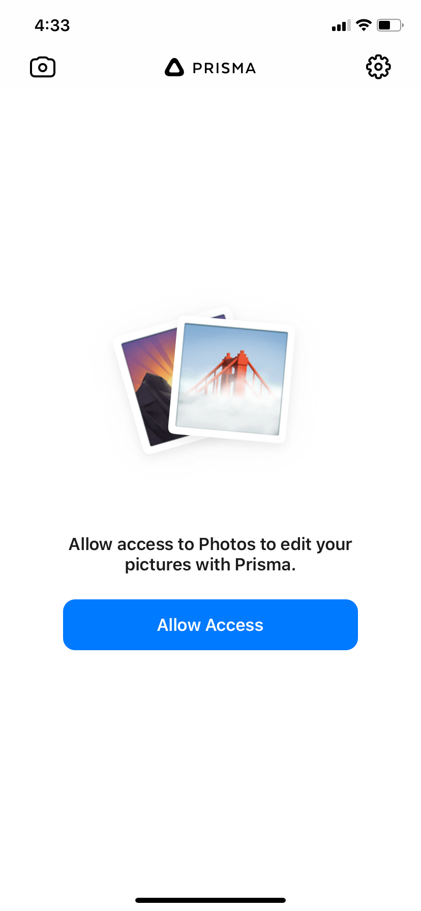Tap the word Access on blue button
421x911 pixels.
click(x=234, y=625)
